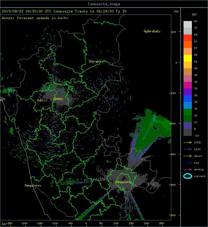Click the 0 tick on horizontal km axis
Image resolution: width=208 pixels, height=227 pixels.
tap(86, 223)
